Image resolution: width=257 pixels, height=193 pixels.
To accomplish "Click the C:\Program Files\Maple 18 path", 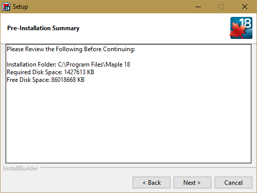I will tap(94, 65).
